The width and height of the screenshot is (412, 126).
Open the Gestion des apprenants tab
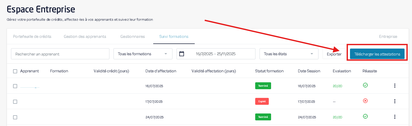pyautogui.click(x=85, y=37)
